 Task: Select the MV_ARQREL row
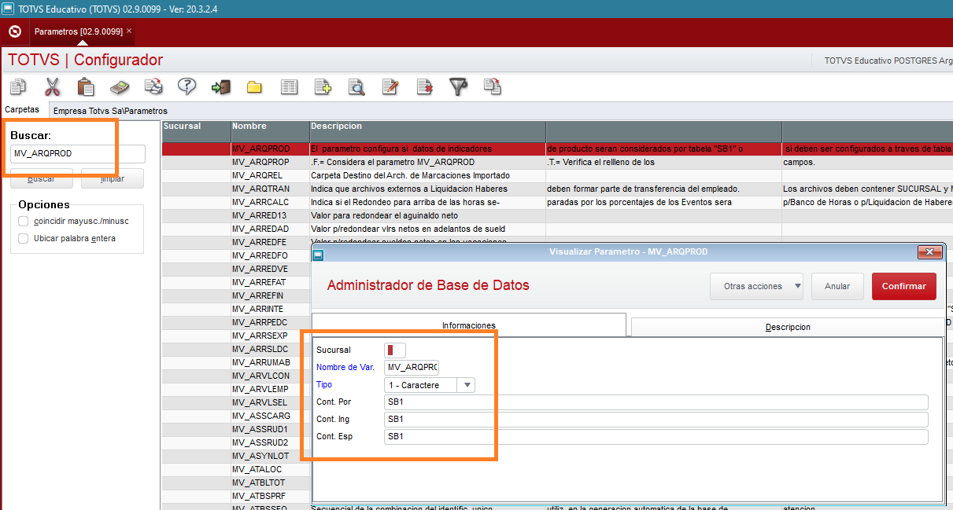(557, 175)
